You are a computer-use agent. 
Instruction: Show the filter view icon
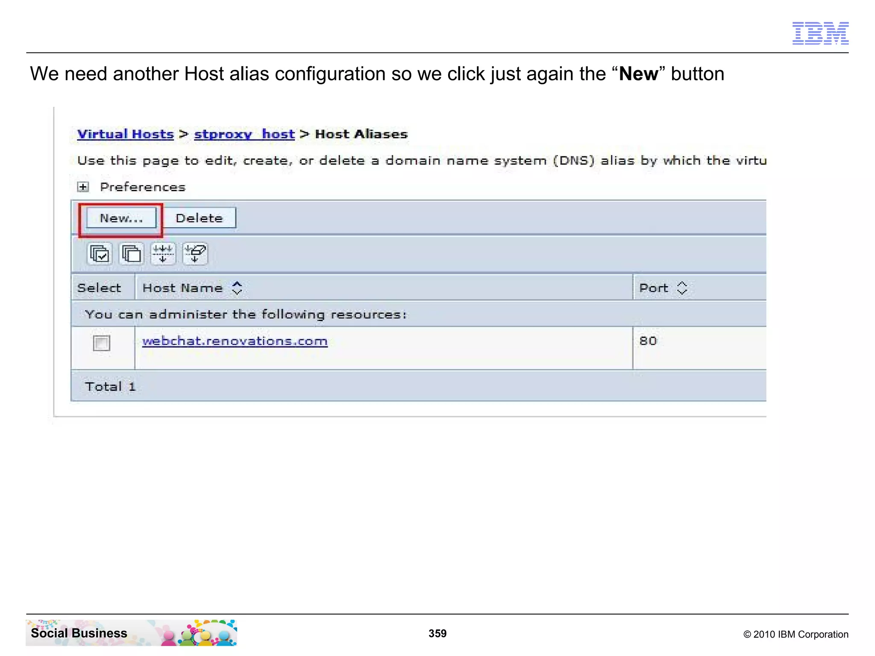pos(163,254)
